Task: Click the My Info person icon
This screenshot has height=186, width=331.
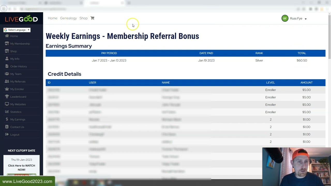Action: [x=7, y=59]
